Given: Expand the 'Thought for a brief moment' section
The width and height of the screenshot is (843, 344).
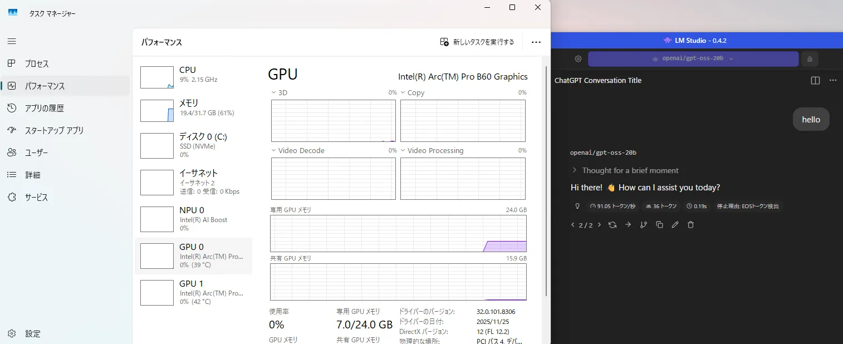Looking at the screenshot, I should (x=624, y=170).
